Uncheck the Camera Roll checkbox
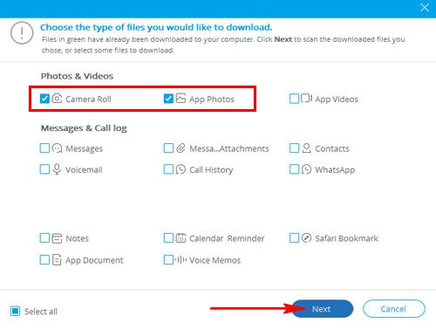Viewport: 436px width, 330px height. coord(44,99)
